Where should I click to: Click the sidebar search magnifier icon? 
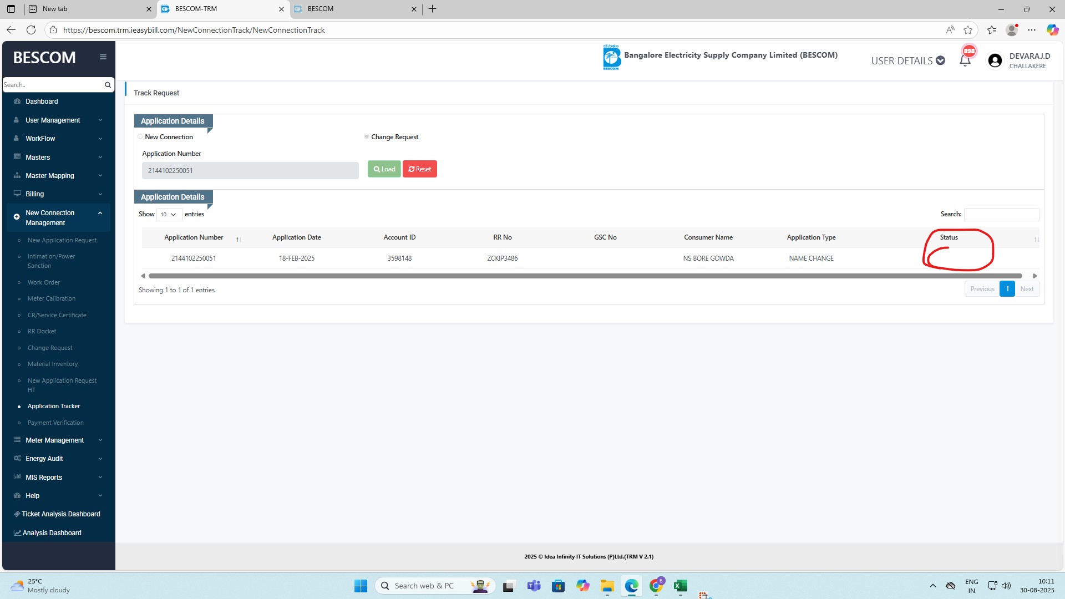(108, 85)
